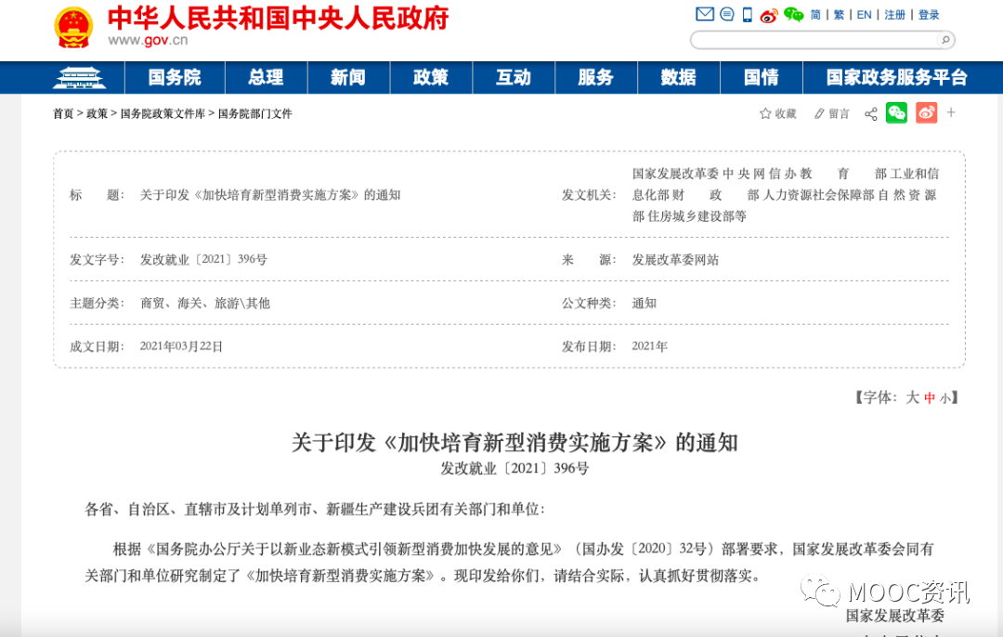Switch language to EN
This screenshot has height=637, width=1003.
click(x=865, y=15)
